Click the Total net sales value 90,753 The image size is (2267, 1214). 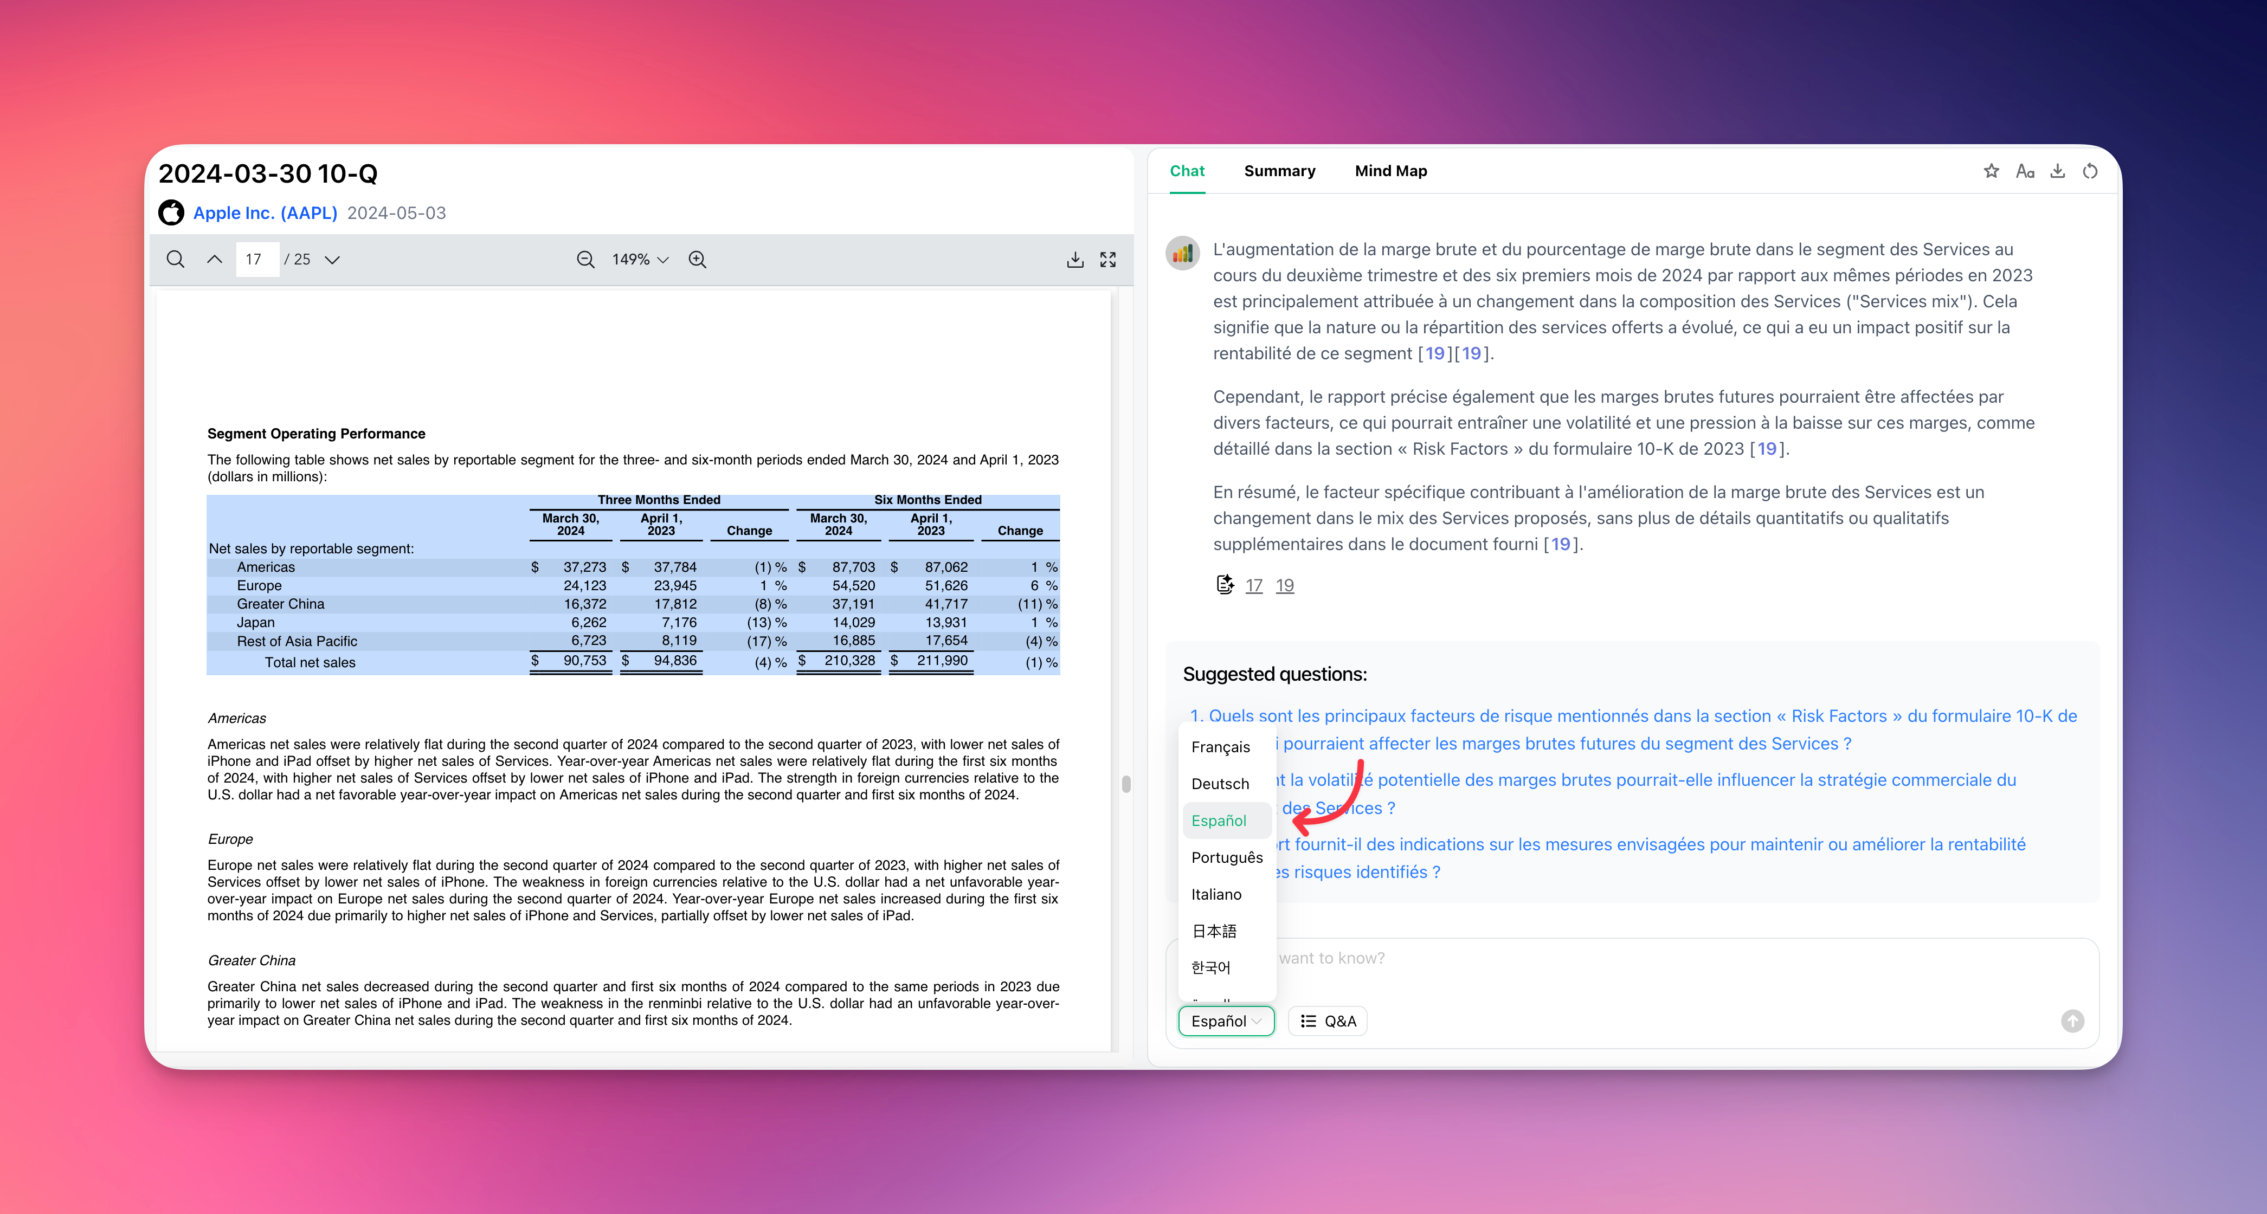[x=584, y=661]
